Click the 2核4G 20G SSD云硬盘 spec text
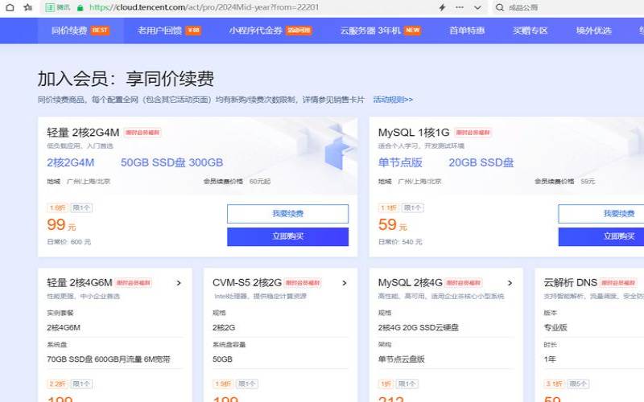644x402 pixels. [418, 328]
